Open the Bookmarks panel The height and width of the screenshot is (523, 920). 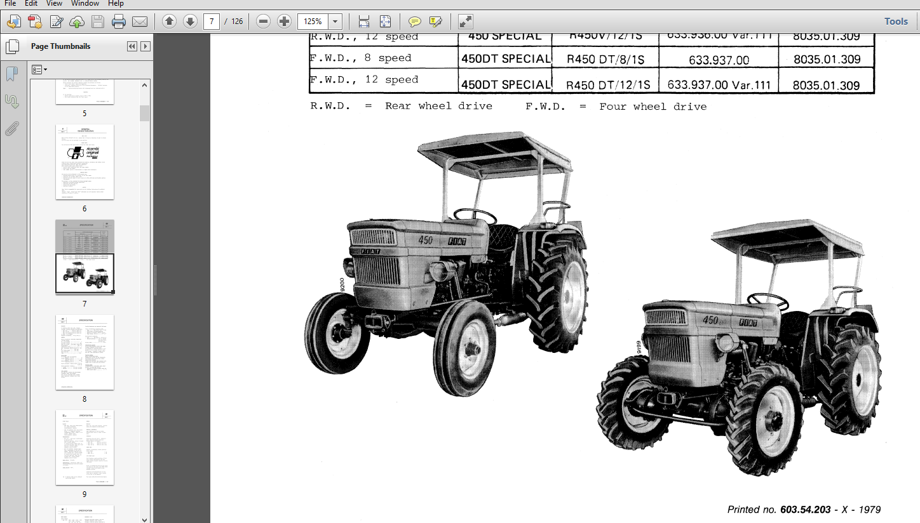click(11, 74)
